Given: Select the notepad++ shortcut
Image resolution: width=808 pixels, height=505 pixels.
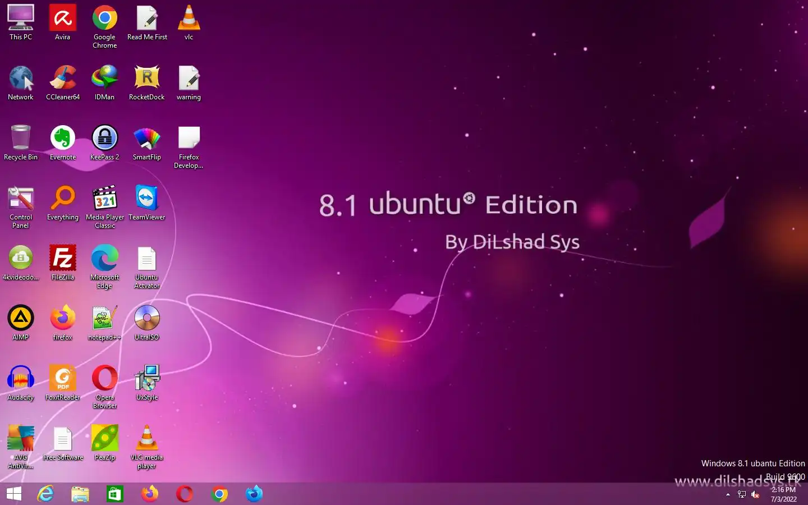Looking at the screenshot, I should pyautogui.click(x=105, y=323).
